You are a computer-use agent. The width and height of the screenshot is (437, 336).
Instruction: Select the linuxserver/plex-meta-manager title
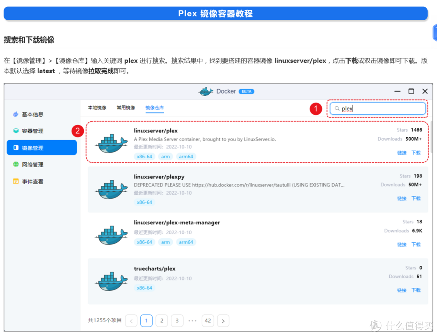click(x=177, y=223)
